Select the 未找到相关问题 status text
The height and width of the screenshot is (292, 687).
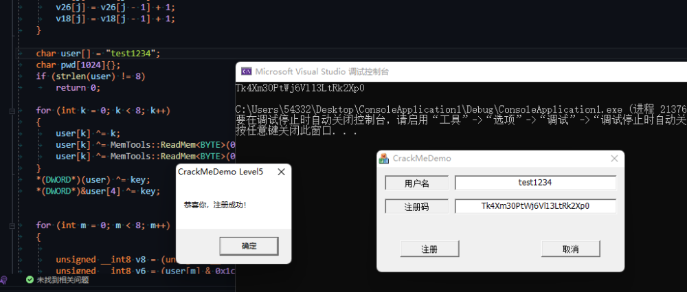pyautogui.click(x=63, y=280)
